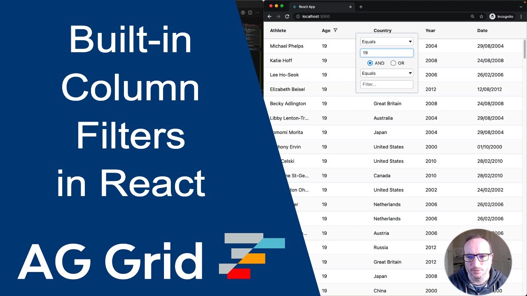527x296 pixels.
Task: Sort by the Country column header
Action: tap(382, 30)
